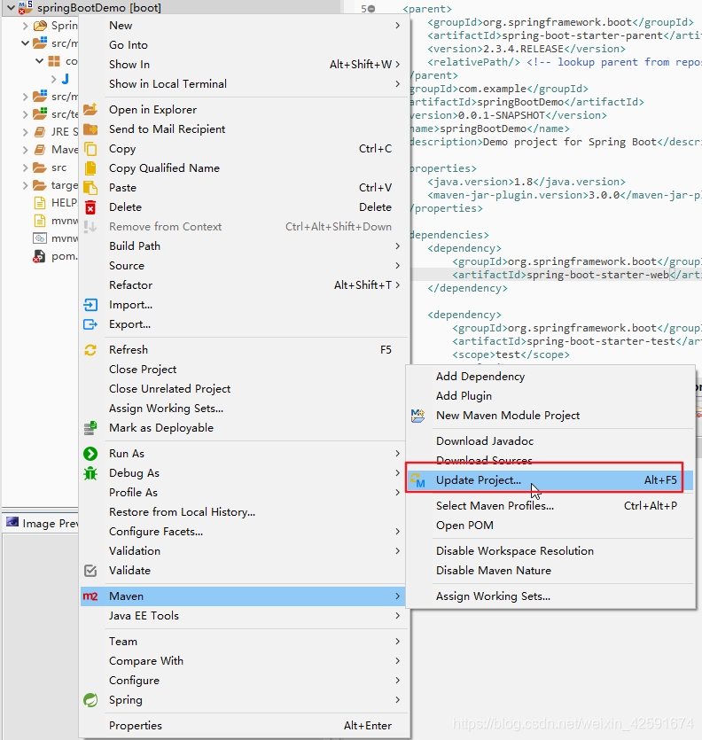Click the Copy icon in context menu

click(90, 149)
